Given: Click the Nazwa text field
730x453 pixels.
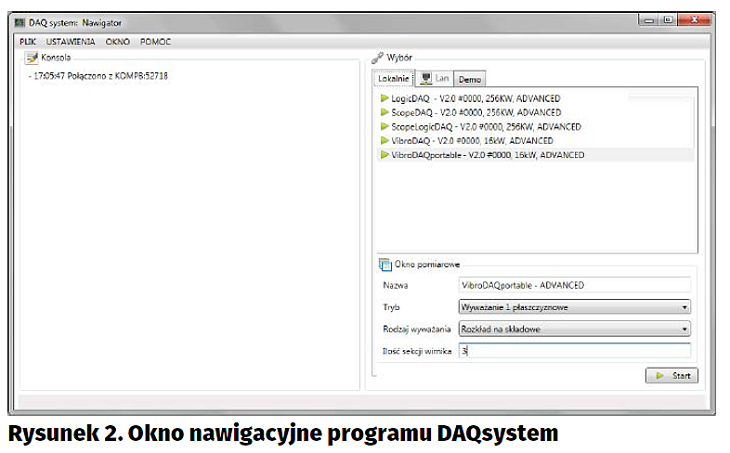Looking at the screenshot, I should tap(575, 285).
